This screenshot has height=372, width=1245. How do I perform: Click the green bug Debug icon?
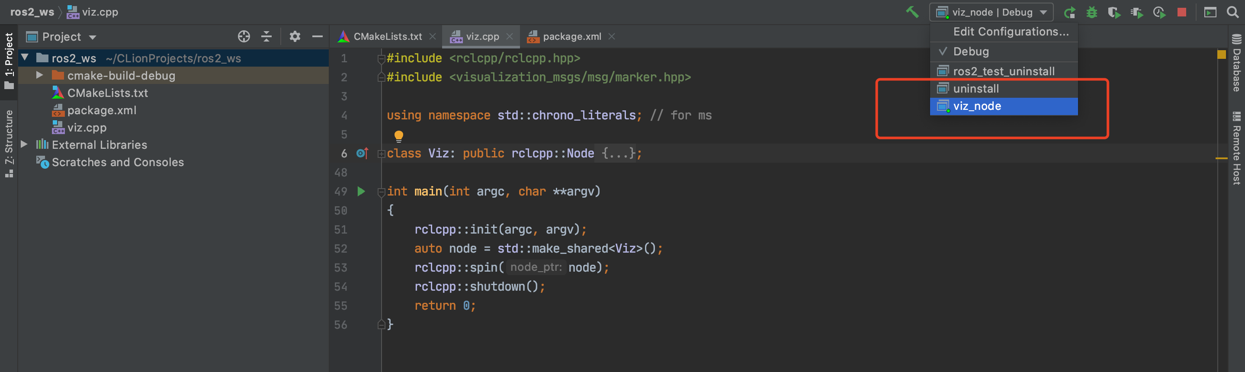pyautogui.click(x=1091, y=12)
